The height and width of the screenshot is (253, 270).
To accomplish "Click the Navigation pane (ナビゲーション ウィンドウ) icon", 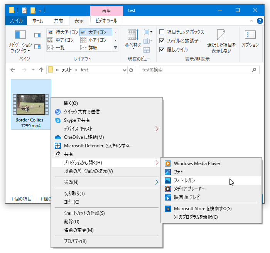I will pyautogui.click(x=20, y=35).
